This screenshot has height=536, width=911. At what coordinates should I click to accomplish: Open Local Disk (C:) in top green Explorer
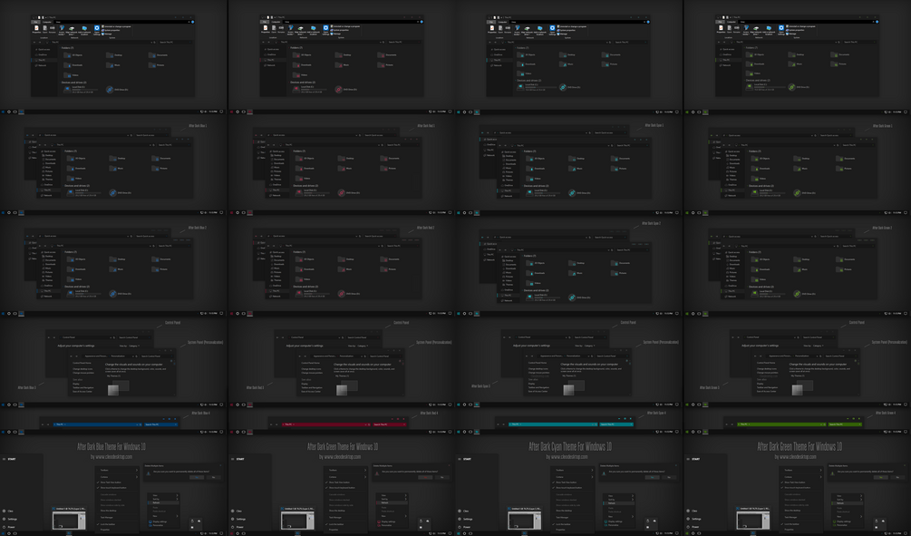[x=750, y=87]
